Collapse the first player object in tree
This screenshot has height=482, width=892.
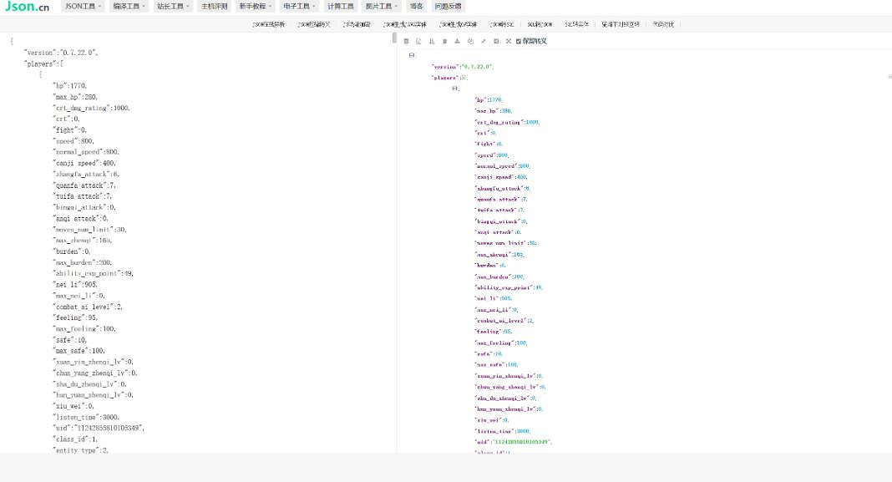[455, 89]
